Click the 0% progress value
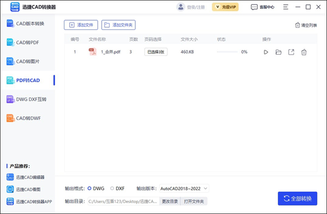Image resolution: width=327 pixels, height=214 pixels. pos(244,52)
